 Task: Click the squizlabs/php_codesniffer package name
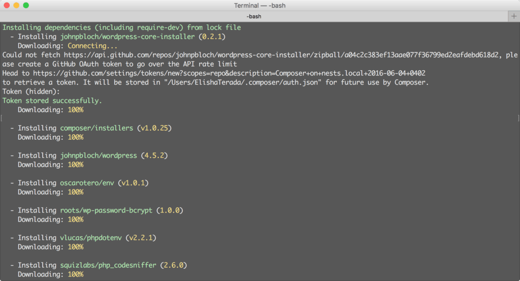108,265
